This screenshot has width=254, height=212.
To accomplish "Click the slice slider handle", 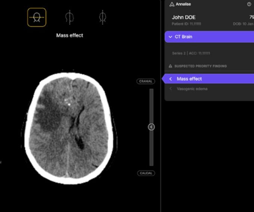I will point(151,127).
